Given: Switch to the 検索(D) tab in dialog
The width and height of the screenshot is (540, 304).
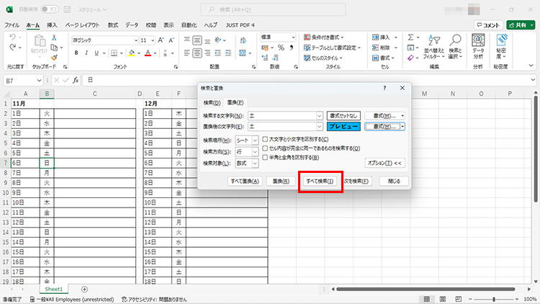Looking at the screenshot, I should coord(212,103).
